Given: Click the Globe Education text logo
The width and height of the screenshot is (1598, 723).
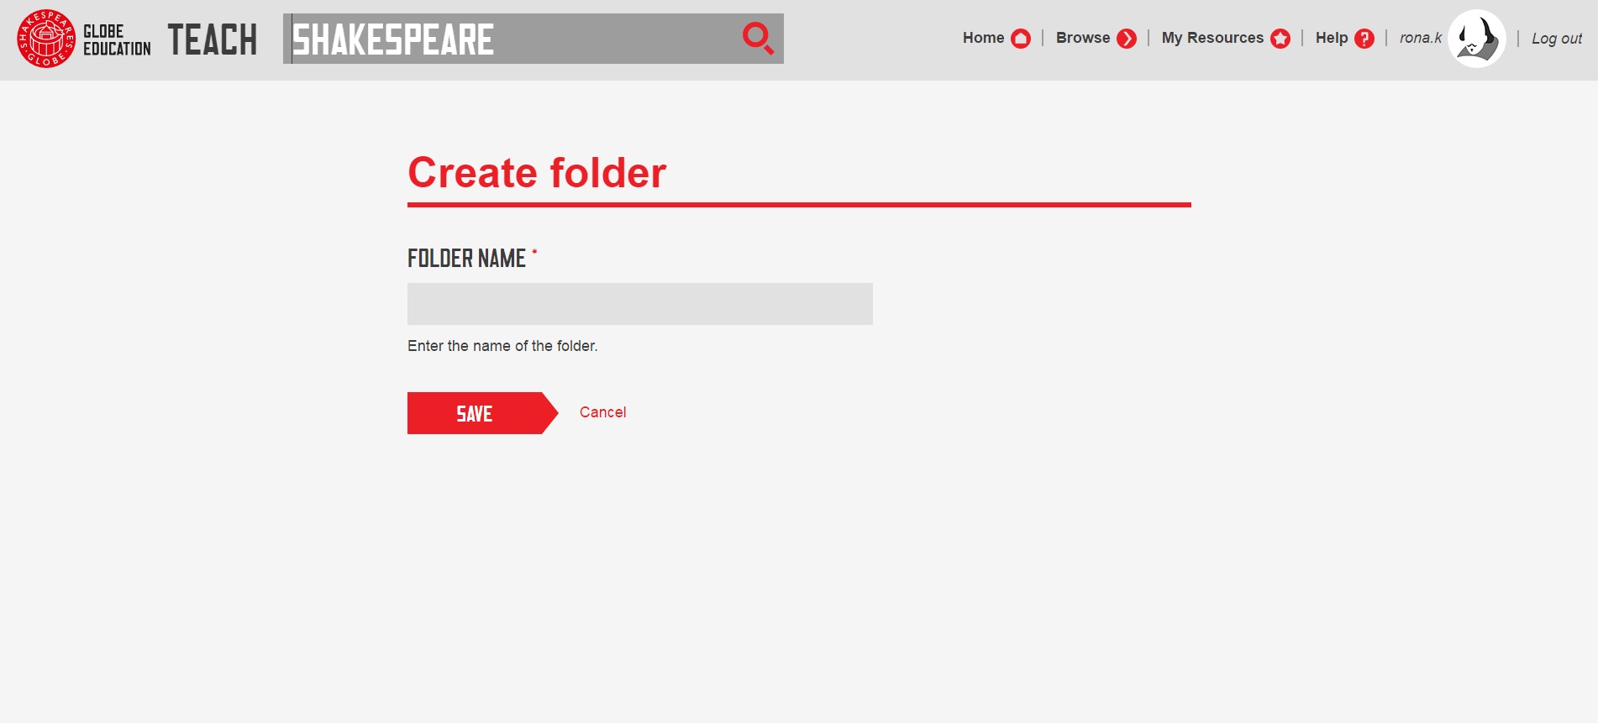Looking at the screenshot, I should tap(117, 39).
